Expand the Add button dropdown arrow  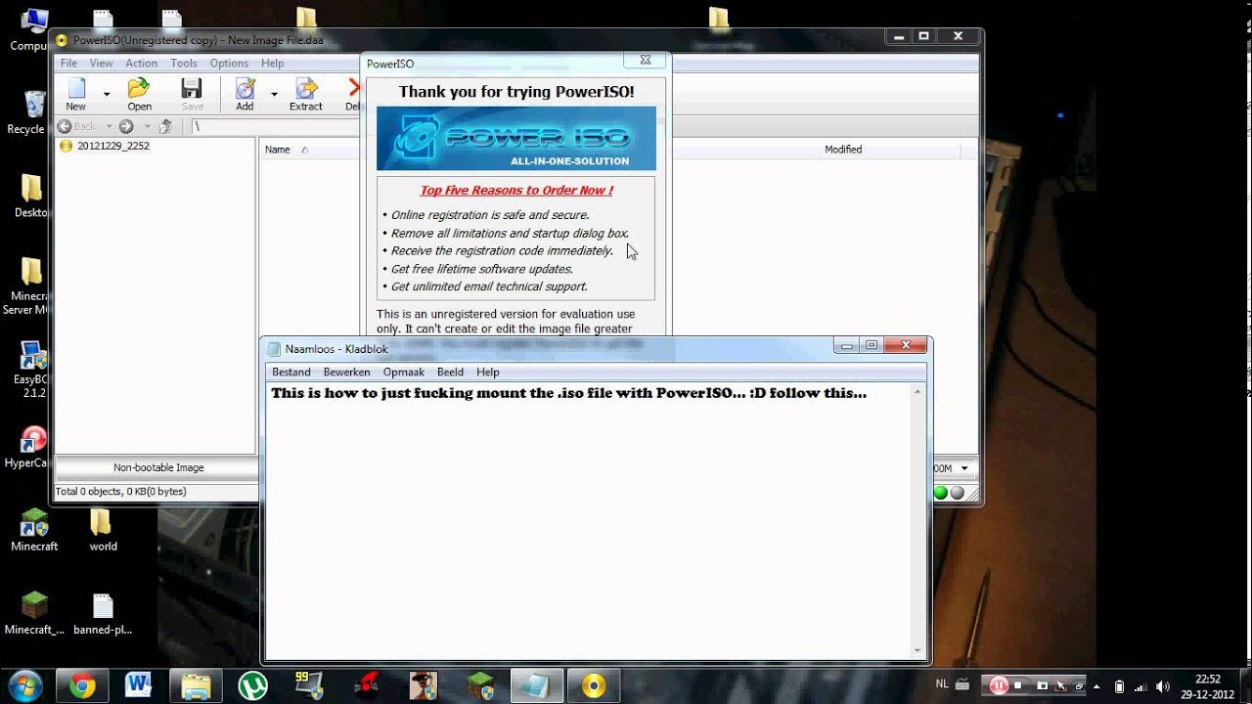click(274, 94)
